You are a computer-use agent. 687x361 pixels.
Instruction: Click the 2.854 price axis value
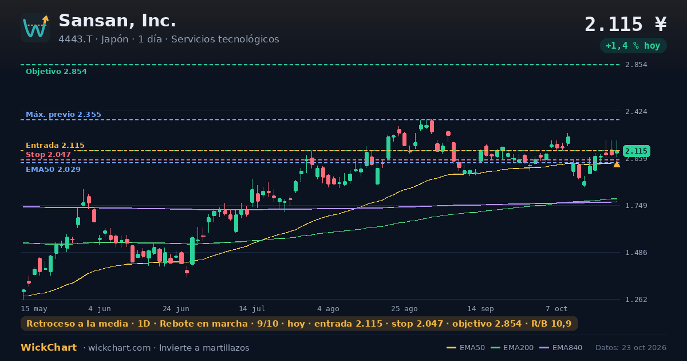pyautogui.click(x=636, y=65)
